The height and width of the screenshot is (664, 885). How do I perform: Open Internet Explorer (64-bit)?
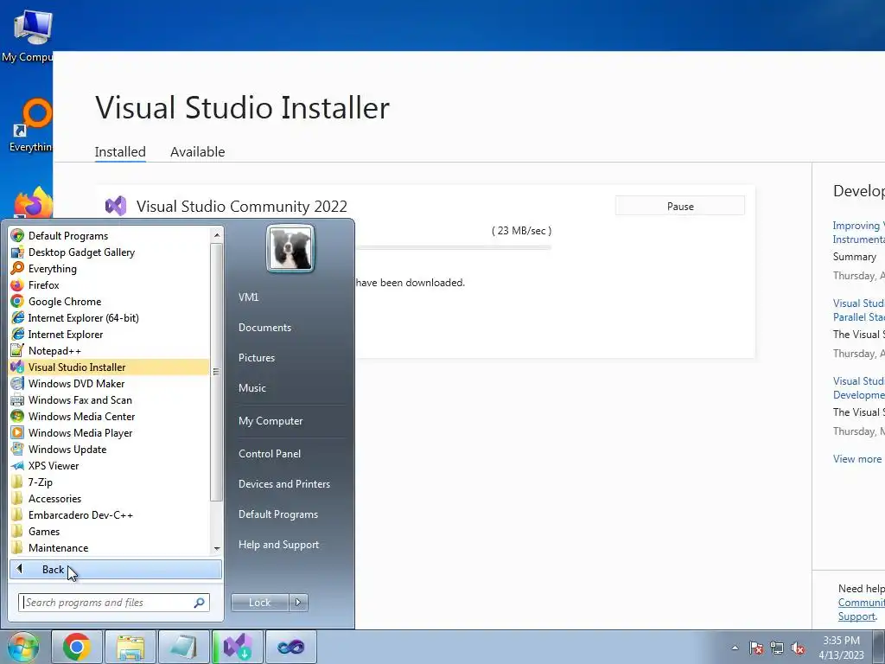pos(109,318)
